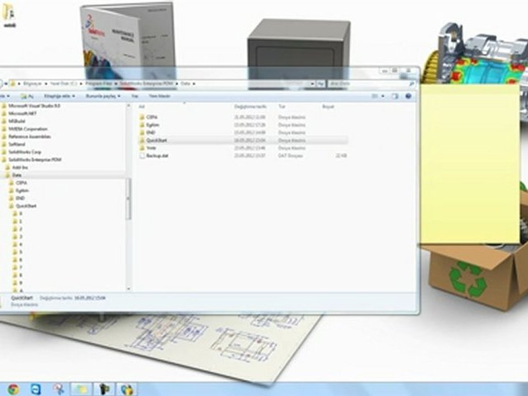Select END subfolder in navigation tree
528x396 pixels.
pos(20,199)
